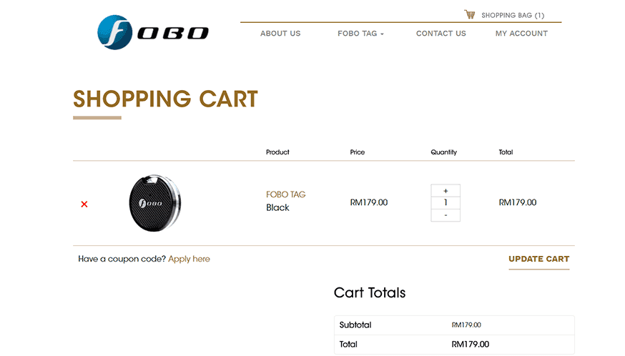This screenshot has width=625, height=356.
Task: Go to the About Us page
Action: (280, 34)
